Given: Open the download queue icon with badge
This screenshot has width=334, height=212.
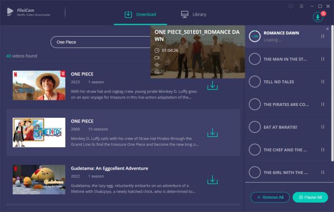Looking at the screenshot, I should pos(318,17).
